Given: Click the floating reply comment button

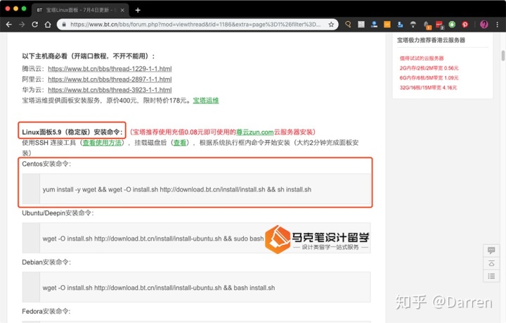Looking at the screenshot, I should (491, 251).
